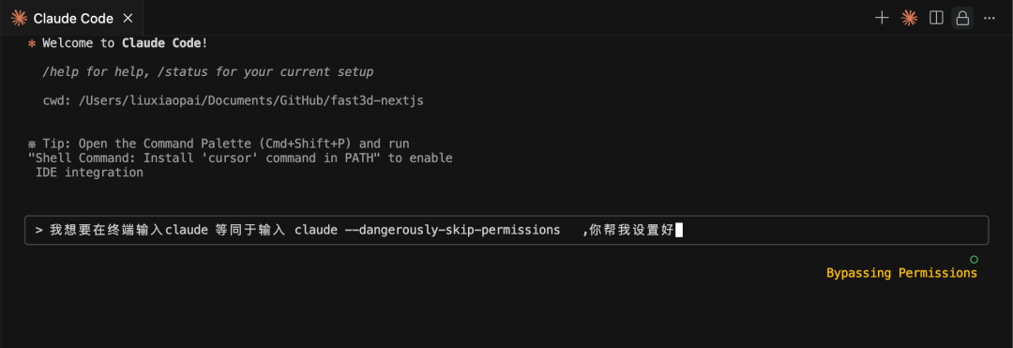The image size is (1013, 348).
Task: Close the Claude Code tab
Action: click(128, 18)
